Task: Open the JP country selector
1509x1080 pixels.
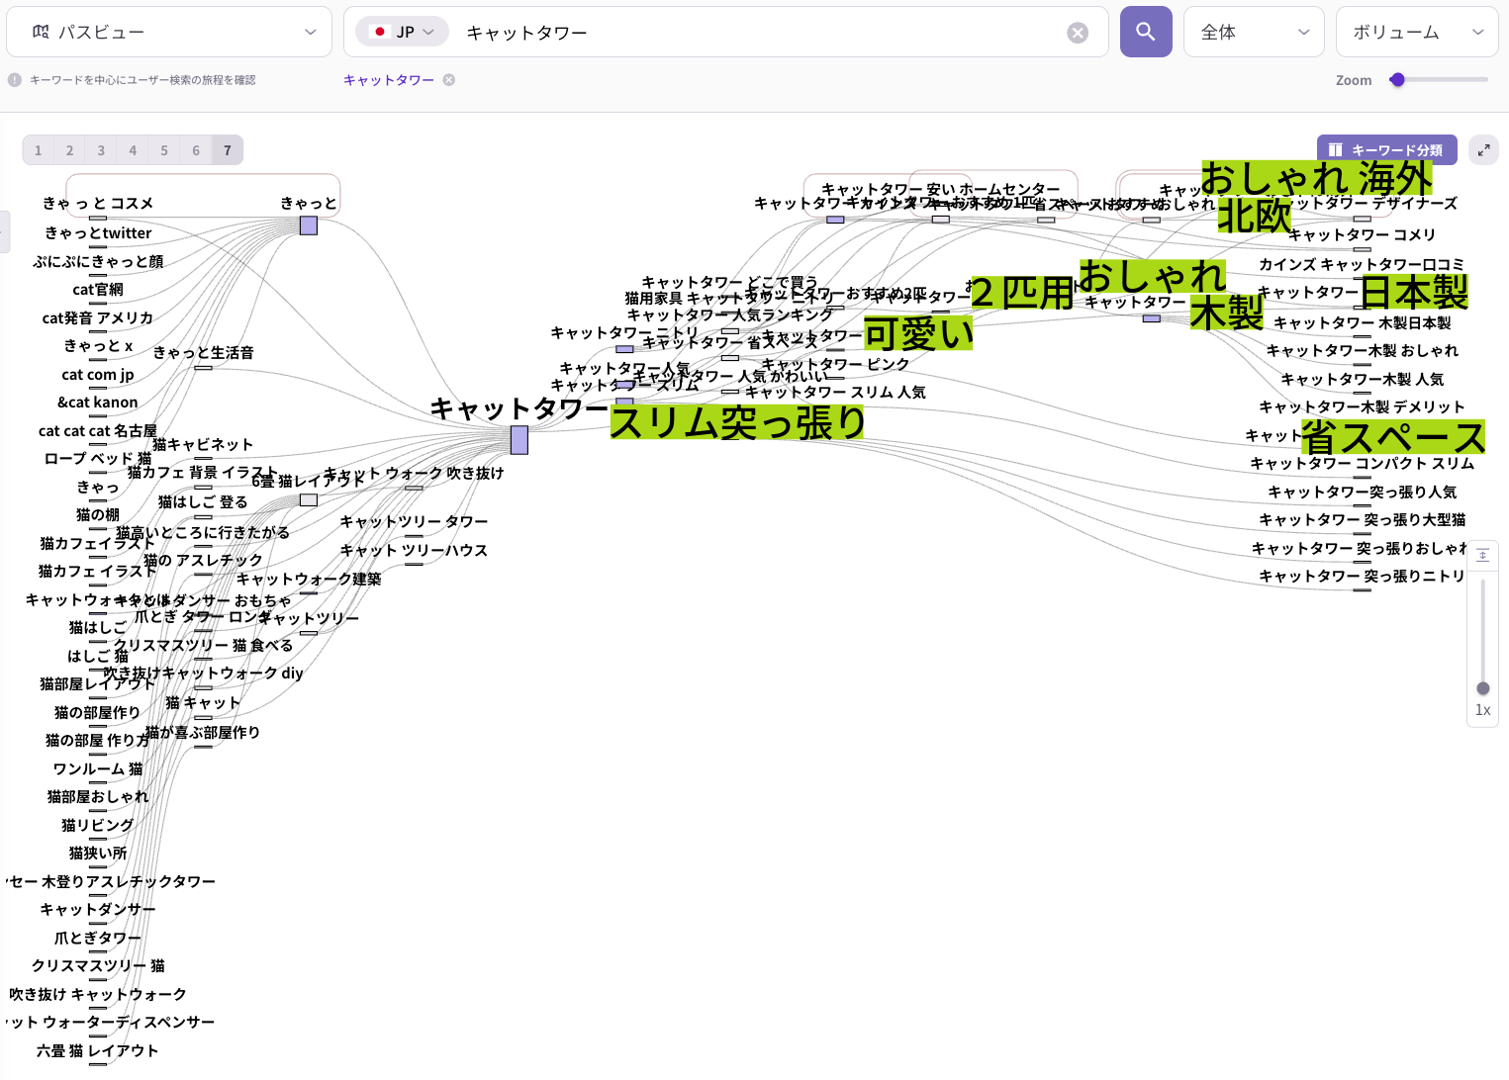Action: (x=402, y=33)
